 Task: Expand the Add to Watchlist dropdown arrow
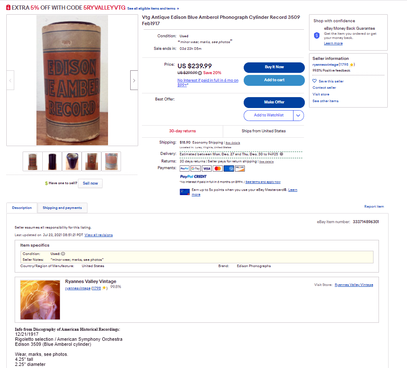298,115
